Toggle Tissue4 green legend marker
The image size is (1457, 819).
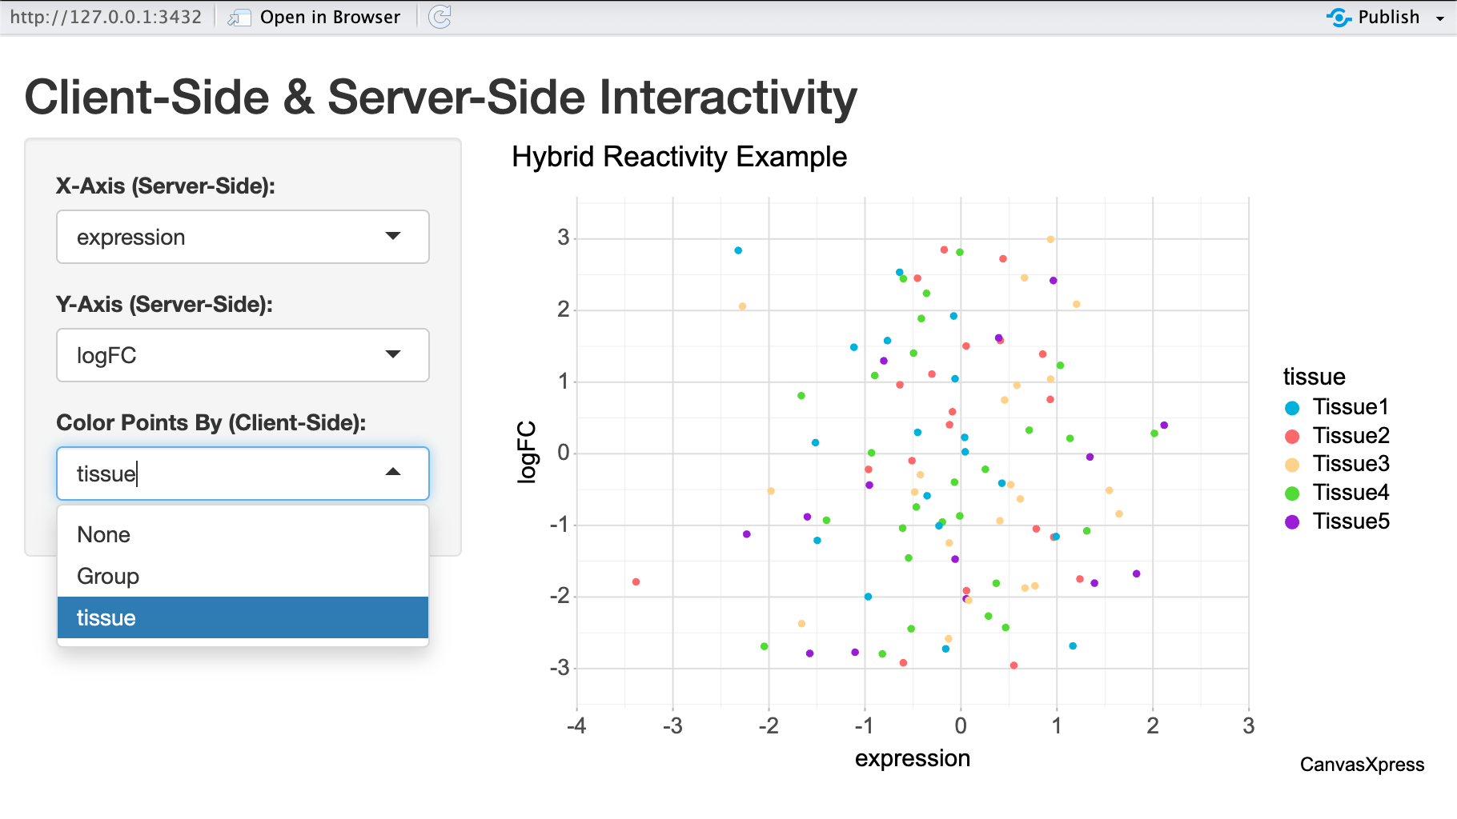[1291, 493]
